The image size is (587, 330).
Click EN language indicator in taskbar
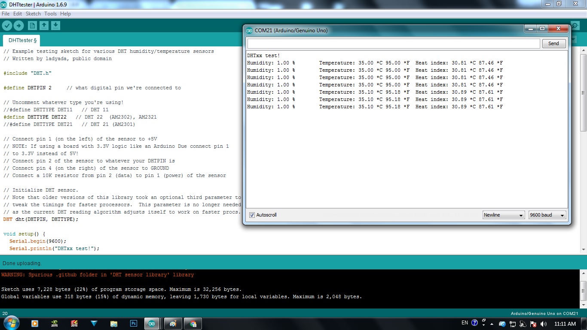click(x=465, y=323)
